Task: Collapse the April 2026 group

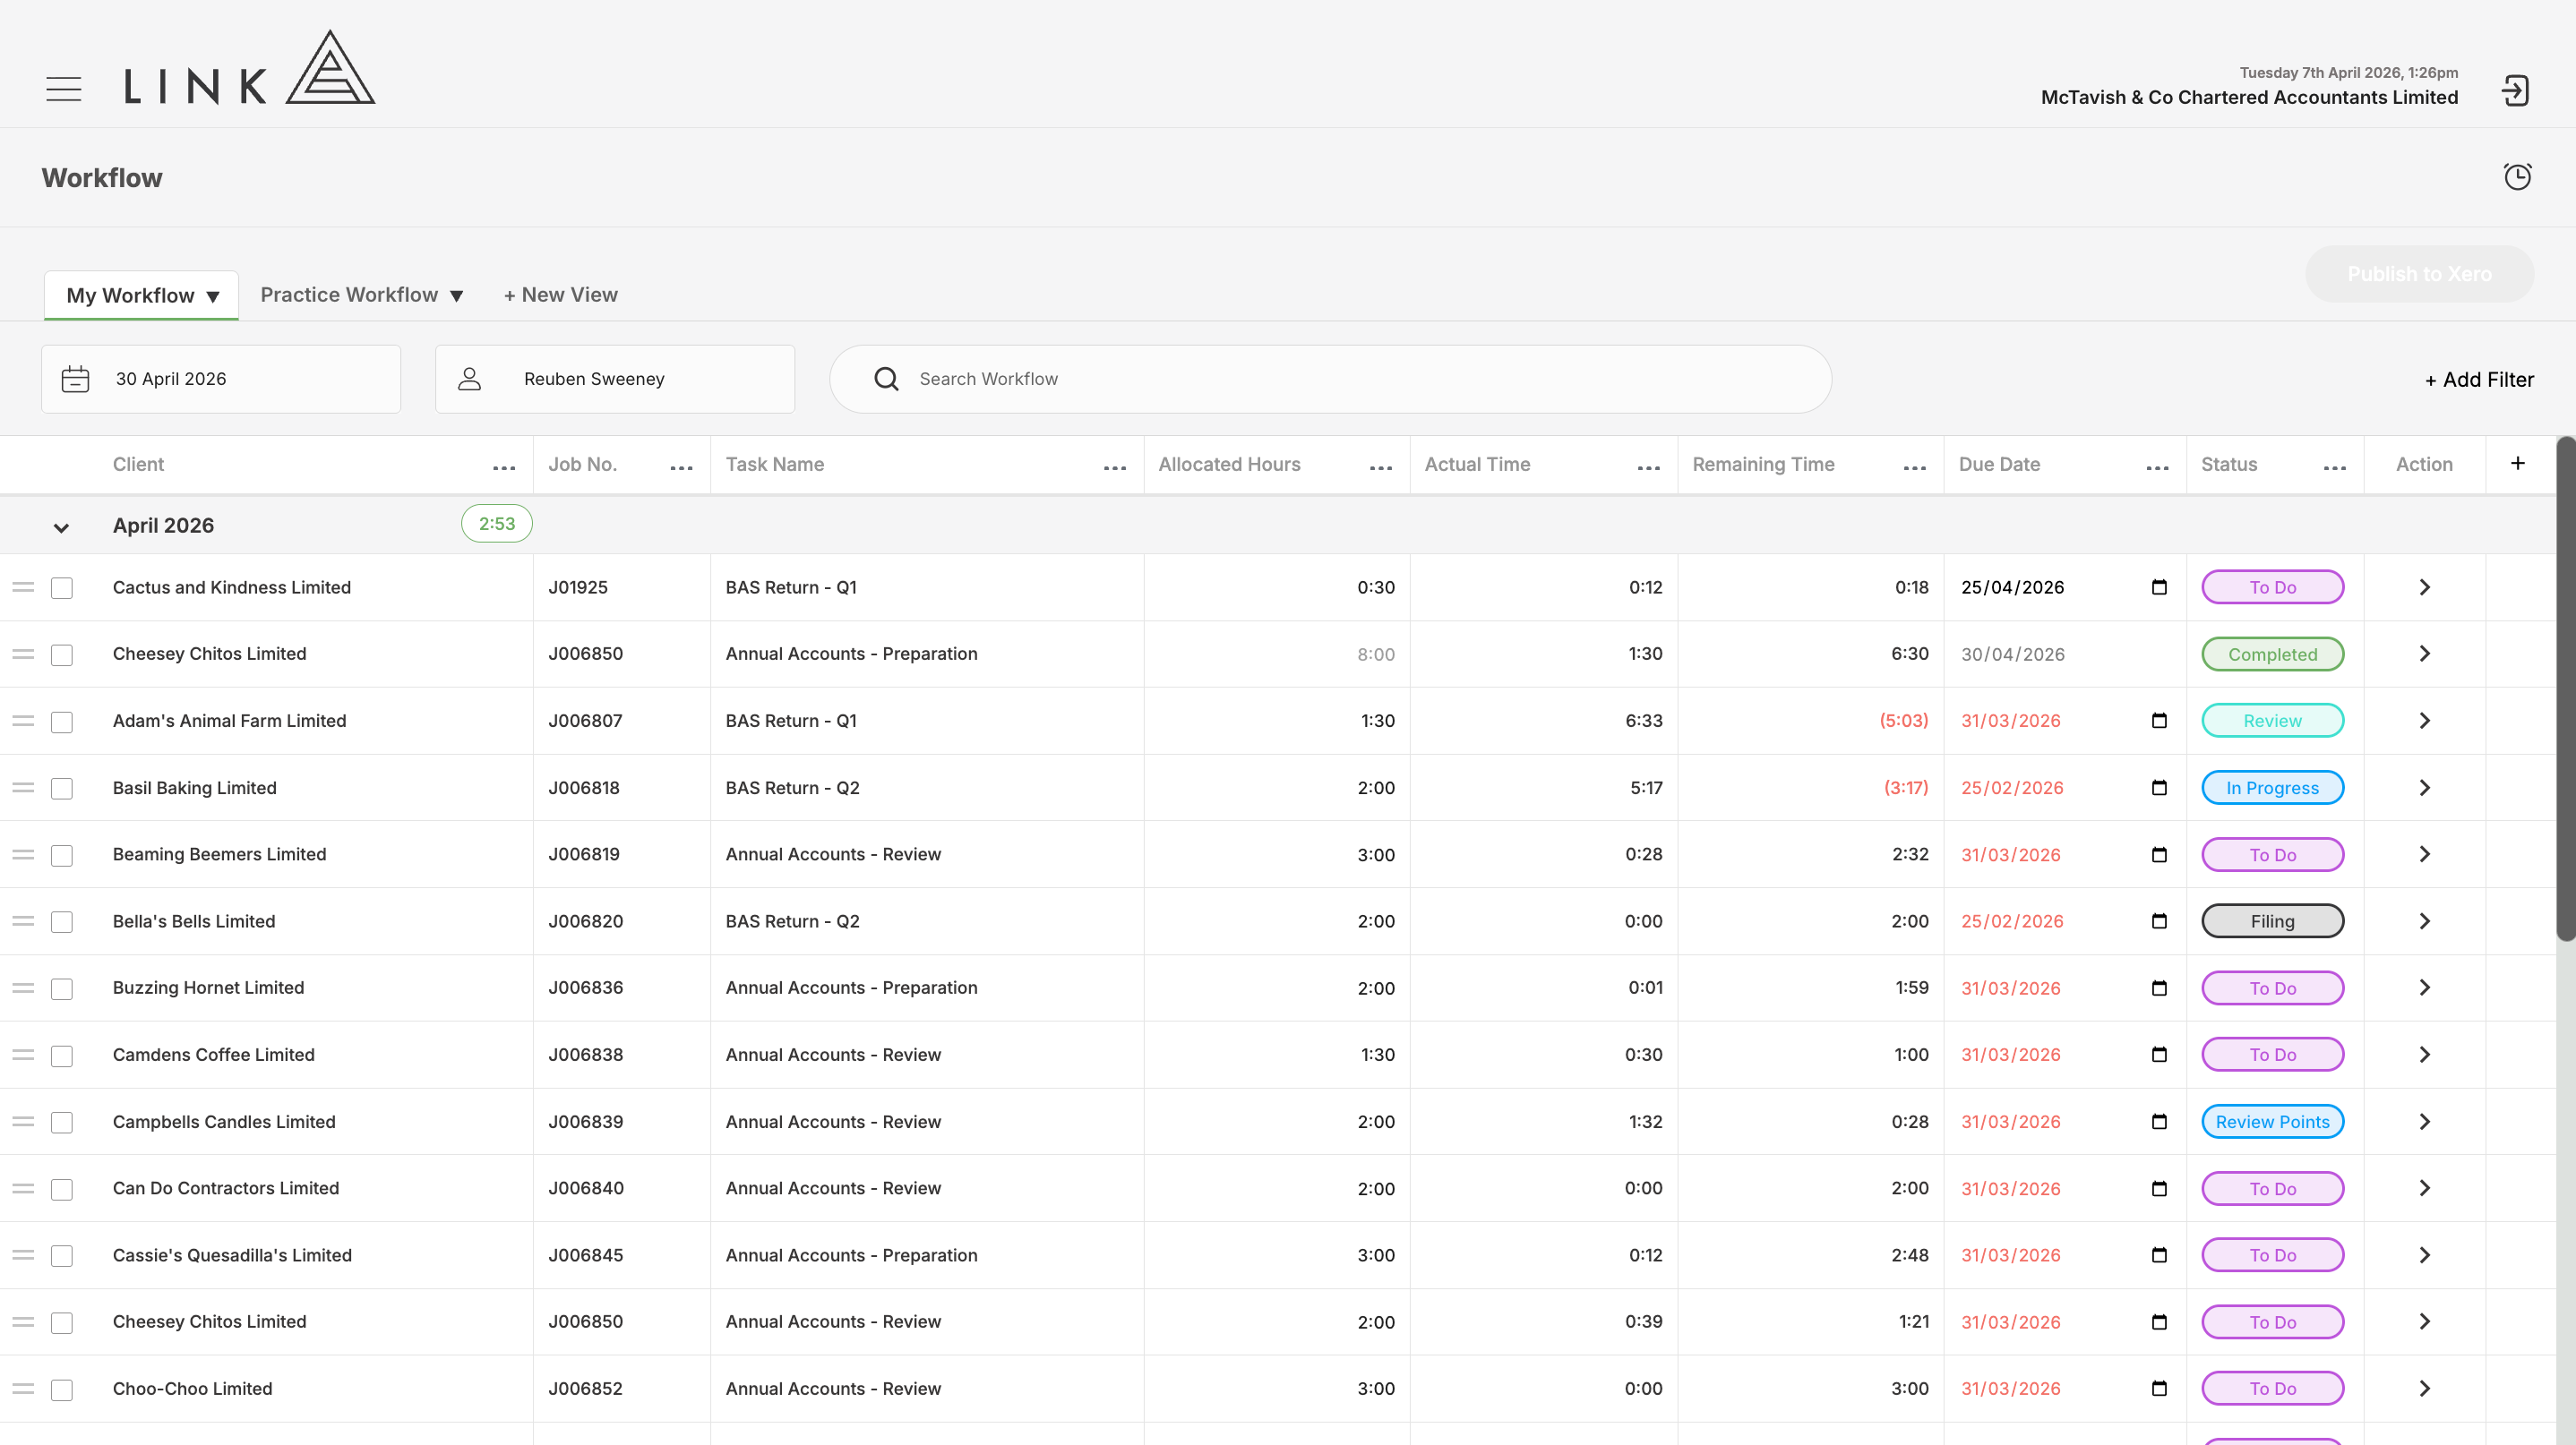Action: [61, 526]
